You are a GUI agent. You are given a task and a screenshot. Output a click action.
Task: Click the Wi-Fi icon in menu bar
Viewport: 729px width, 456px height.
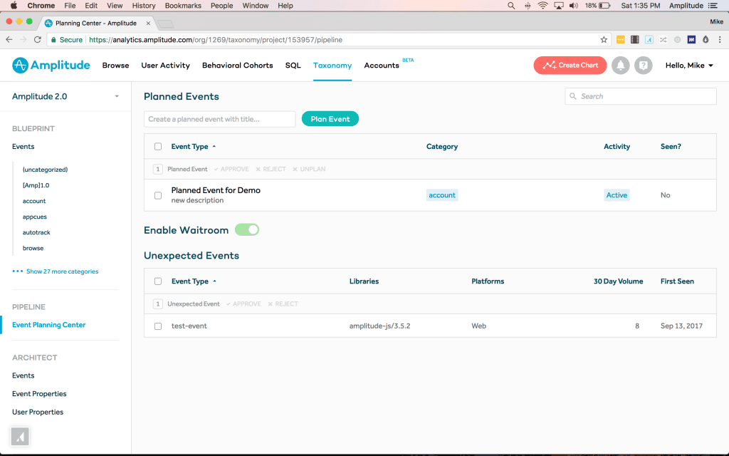[542, 6]
